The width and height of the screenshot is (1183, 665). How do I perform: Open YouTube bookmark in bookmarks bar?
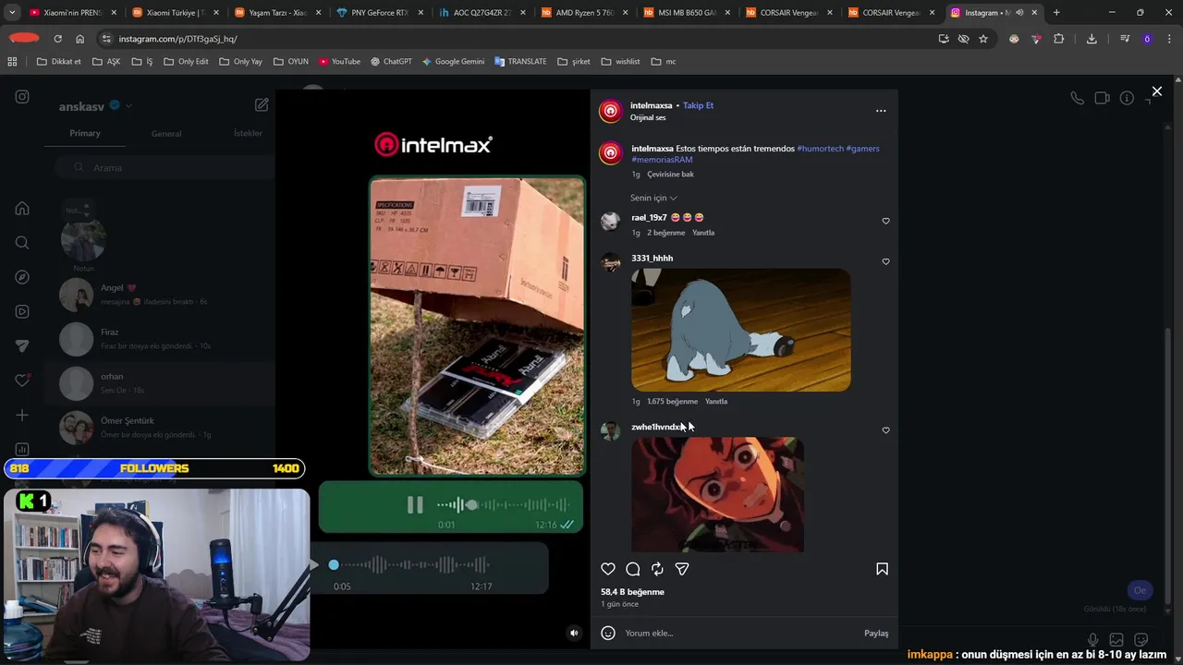click(x=339, y=62)
